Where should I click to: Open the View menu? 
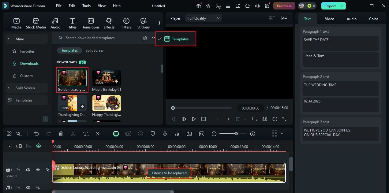(x=102, y=6)
